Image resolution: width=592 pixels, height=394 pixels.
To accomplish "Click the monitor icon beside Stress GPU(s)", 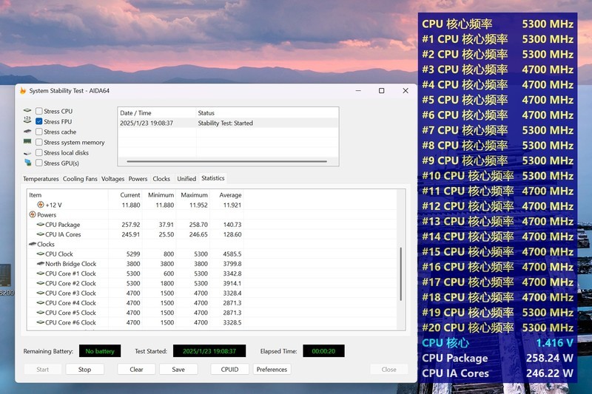I will tap(27, 163).
